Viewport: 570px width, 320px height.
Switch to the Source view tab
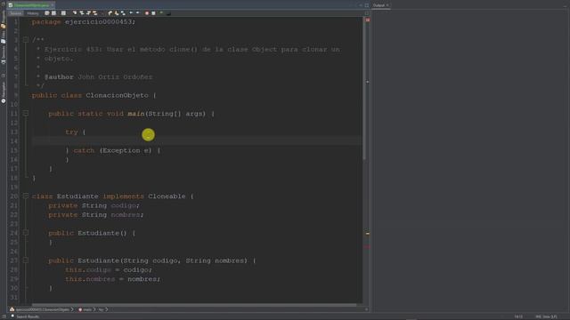(x=16, y=13)
